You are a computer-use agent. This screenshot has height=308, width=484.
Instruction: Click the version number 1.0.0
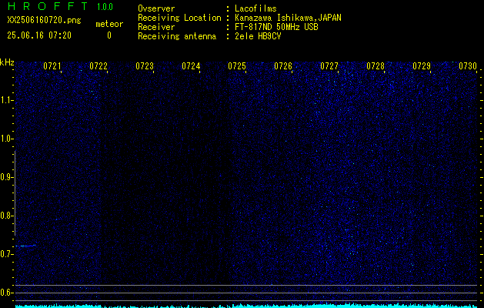tap(105, 7)
